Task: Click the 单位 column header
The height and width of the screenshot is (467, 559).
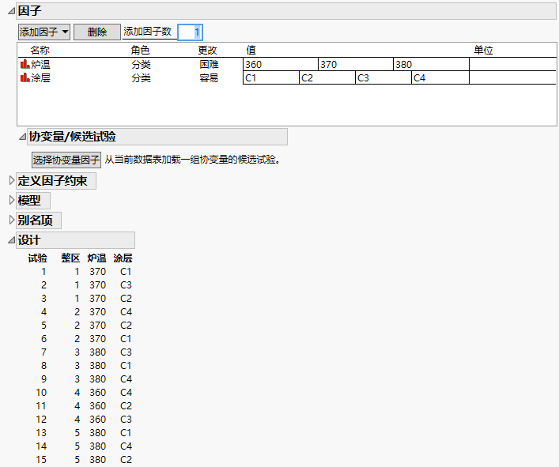Action: (x=483, y=51)
